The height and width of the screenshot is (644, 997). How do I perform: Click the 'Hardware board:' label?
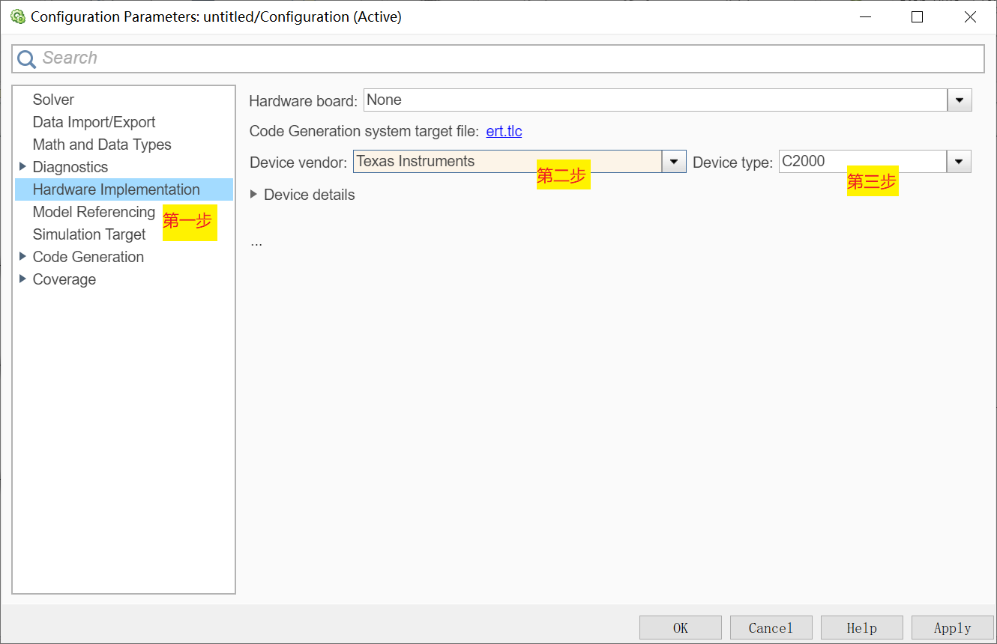[304, 101]
